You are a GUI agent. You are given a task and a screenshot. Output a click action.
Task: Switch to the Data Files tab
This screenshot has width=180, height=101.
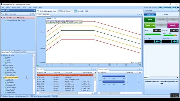23,52
